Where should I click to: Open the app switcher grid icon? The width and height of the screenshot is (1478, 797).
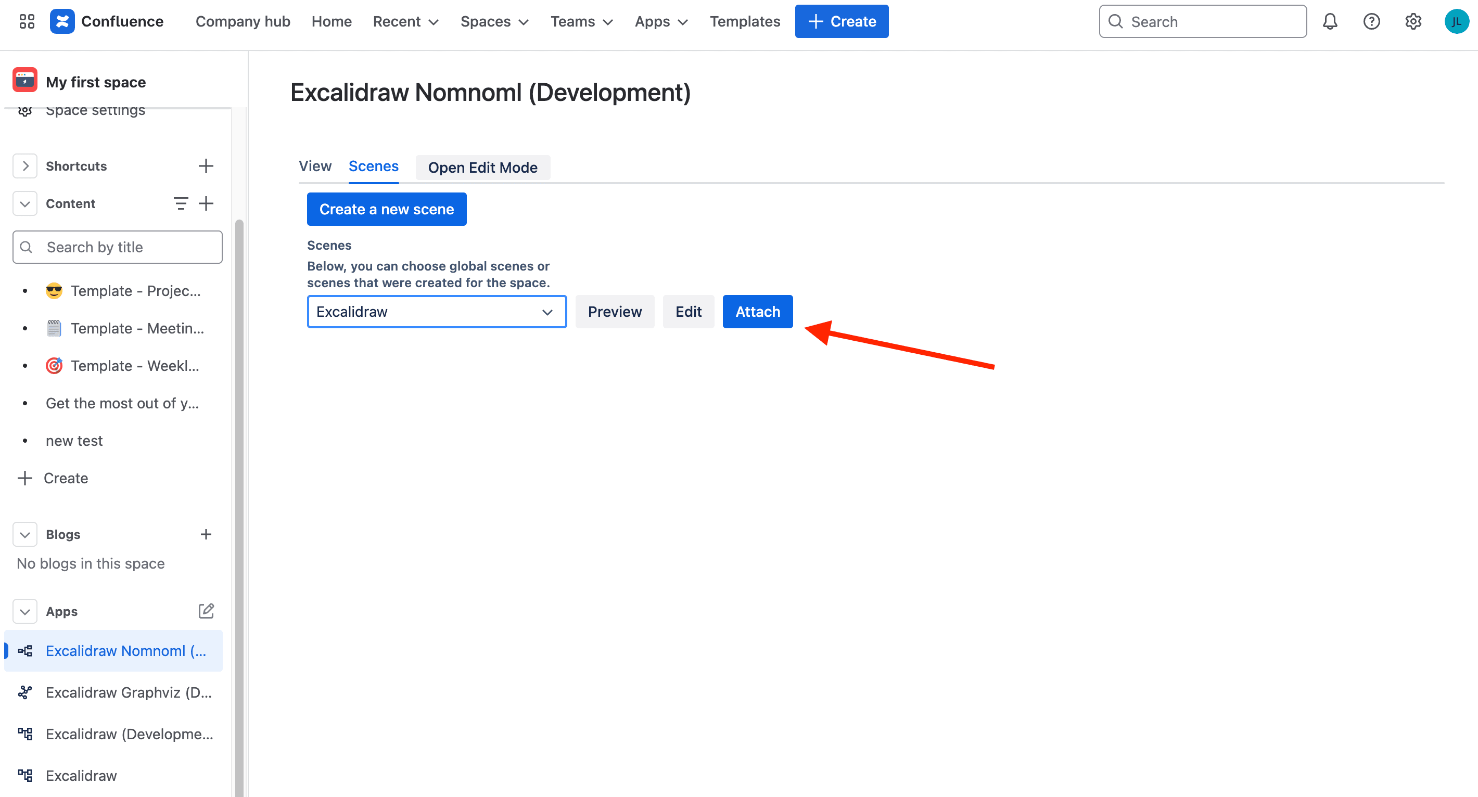pyautogui.click(x=27, y=21)
